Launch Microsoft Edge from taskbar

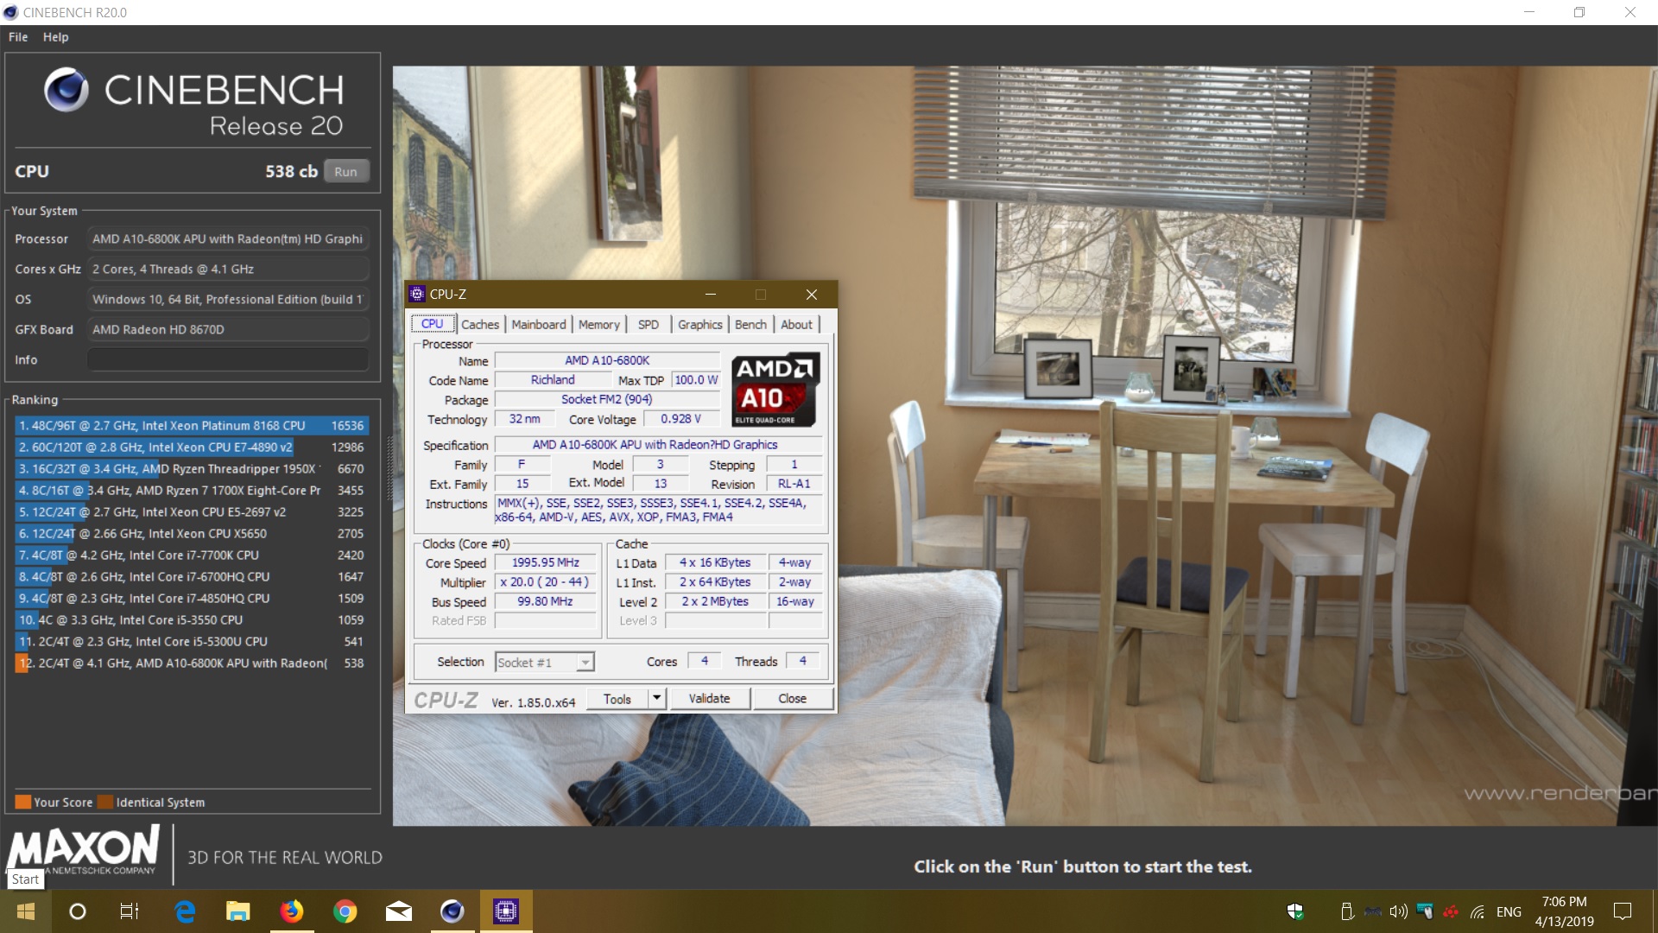point(185,911)
